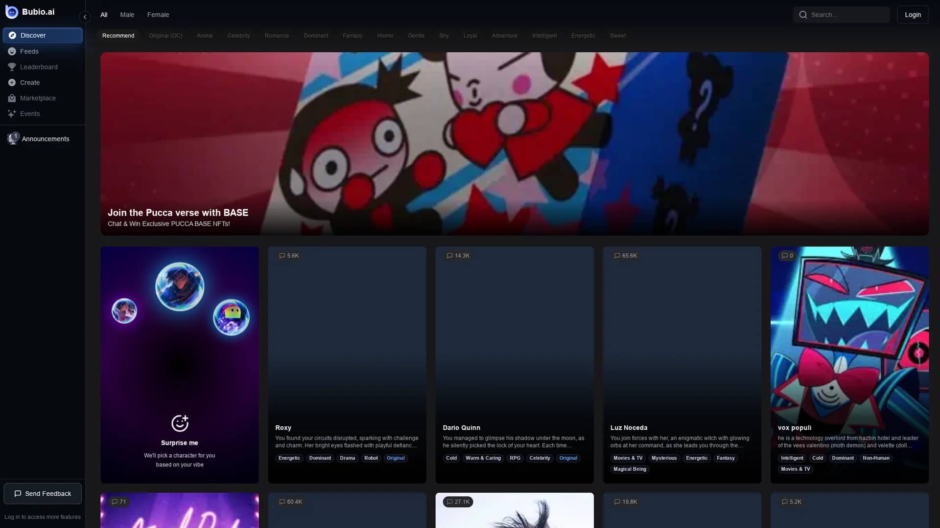This screenshot has height=528, width=940.
Task: Click the search magnifier icon
Action: [x=803, y=15]
